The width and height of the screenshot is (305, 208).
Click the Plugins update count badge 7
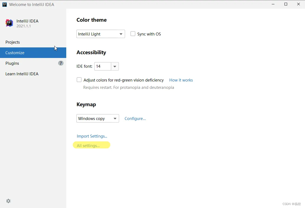point(61,63)
